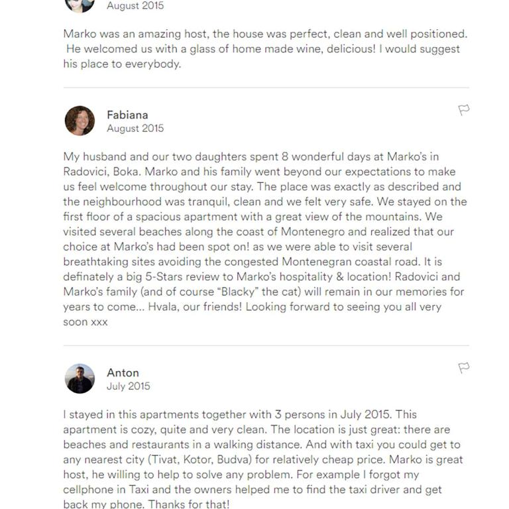The height and width of the screenshot is (509, 509).
Task: Flag Fabiana's review with the flag icon
Action: [463, 110]
